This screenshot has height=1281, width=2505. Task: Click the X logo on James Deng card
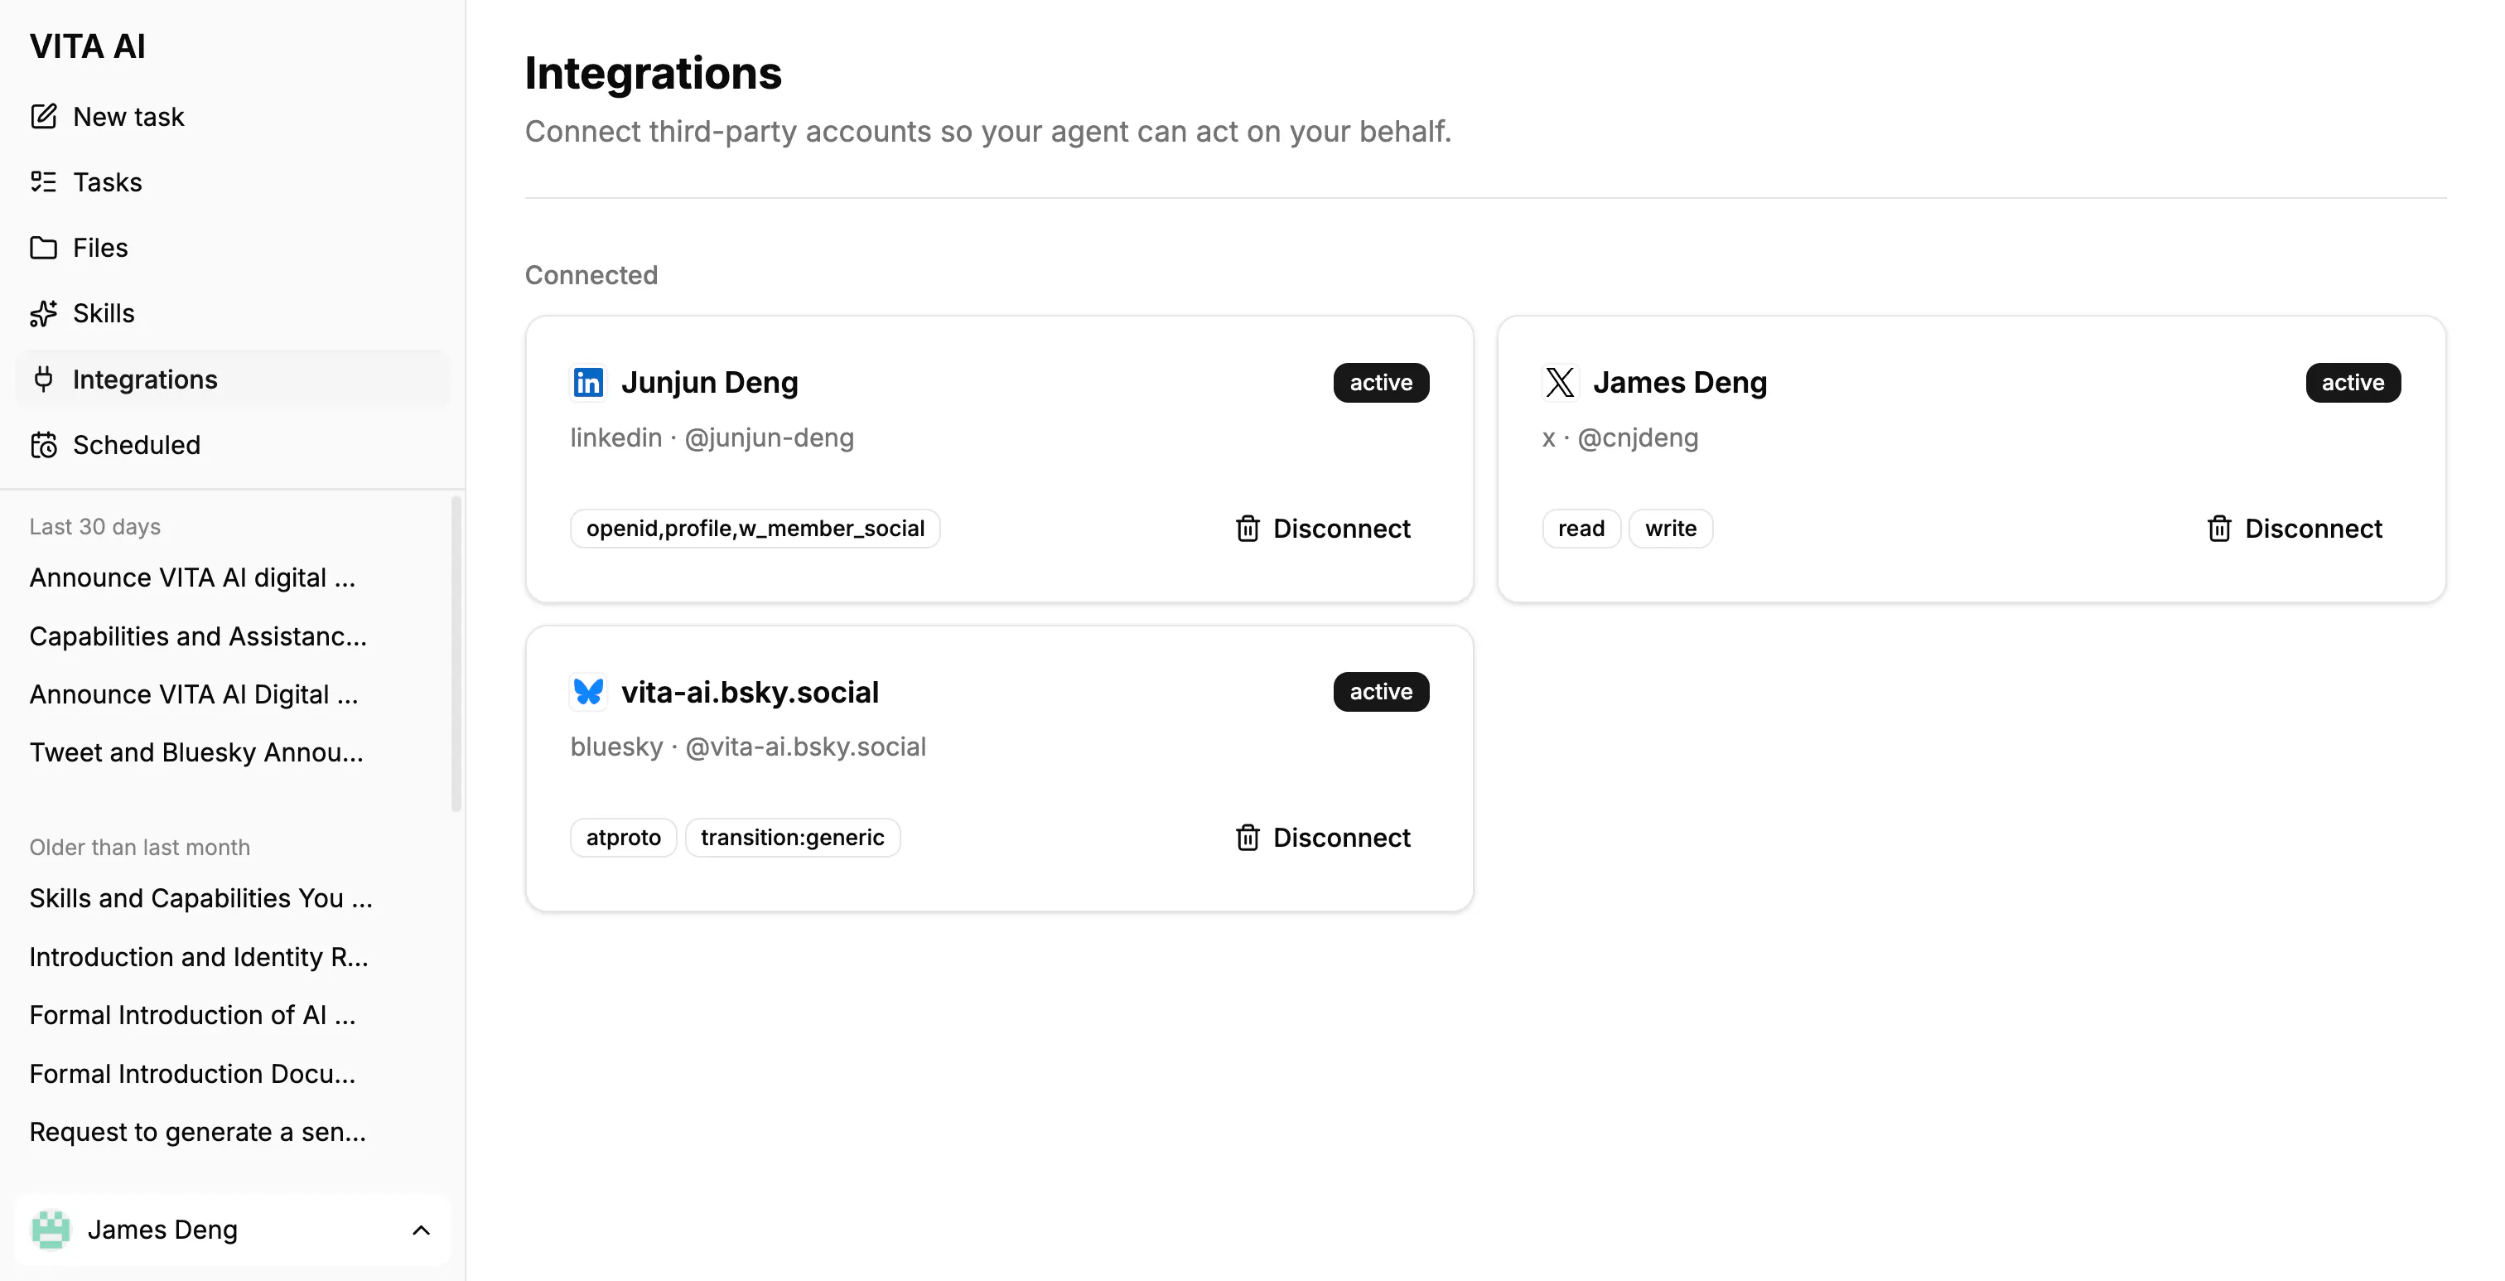click(x=1560, y=382)
